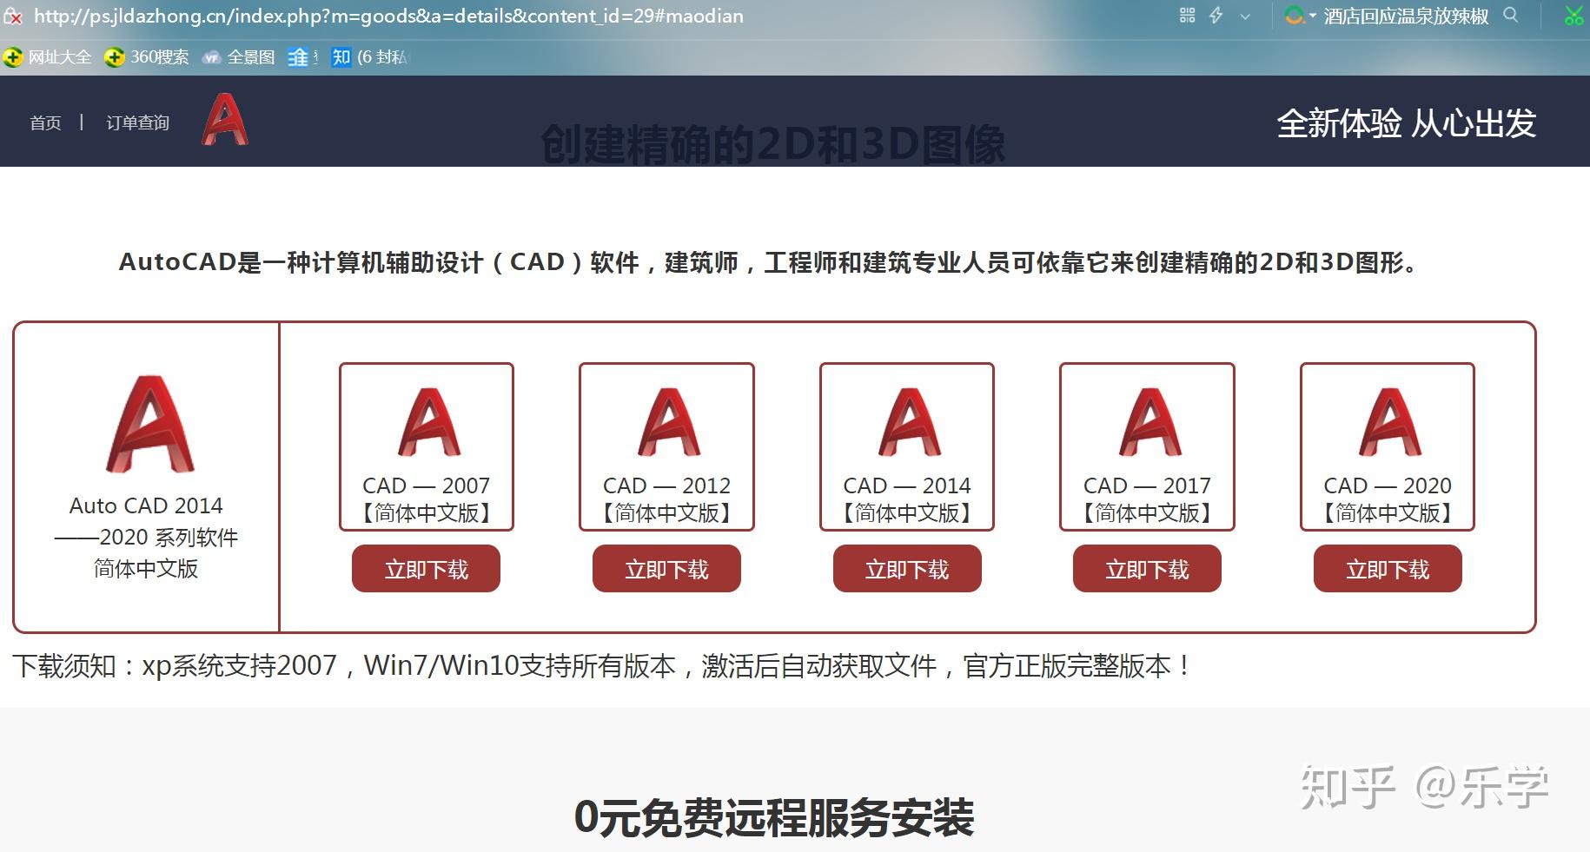
Task: Open the blue 淘 bookmark icon
Action: click(299, 56)
